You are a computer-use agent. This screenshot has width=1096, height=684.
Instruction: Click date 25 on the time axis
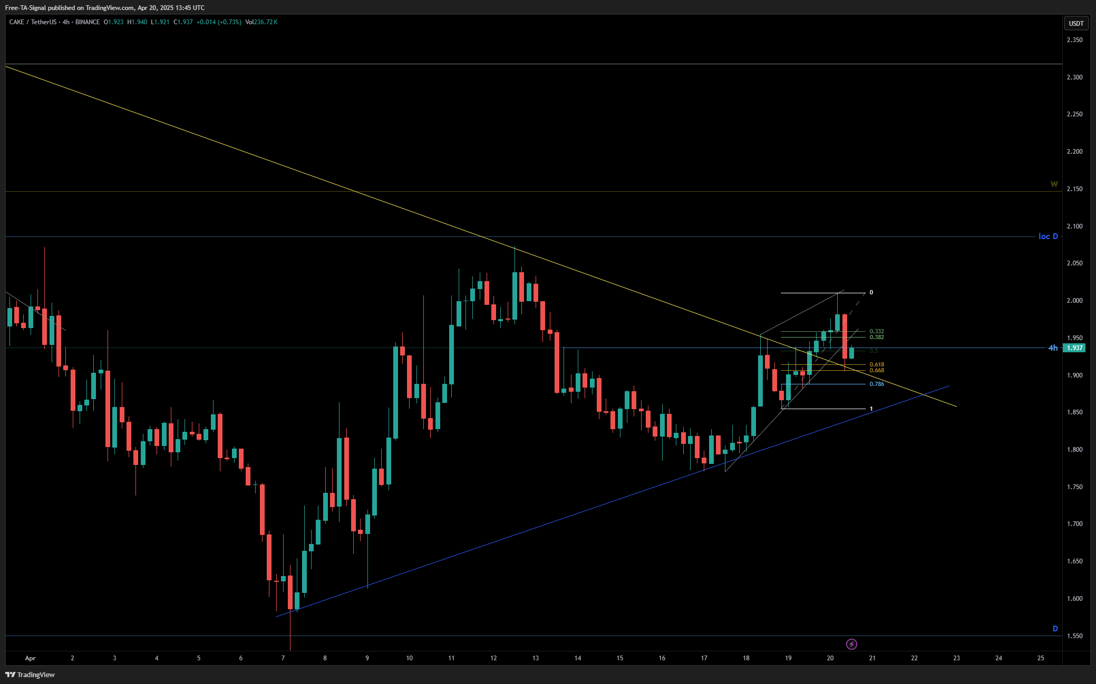1041,658
